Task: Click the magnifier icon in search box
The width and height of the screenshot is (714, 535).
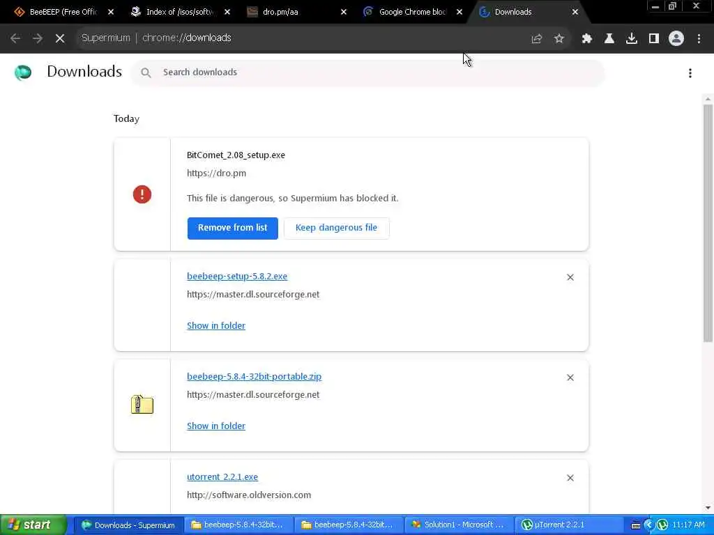Action: (x=146, y=72)
